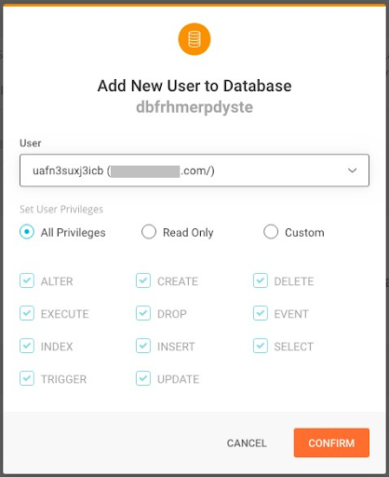Toggle the EVENT privilege checkbox

coord(260,313)
